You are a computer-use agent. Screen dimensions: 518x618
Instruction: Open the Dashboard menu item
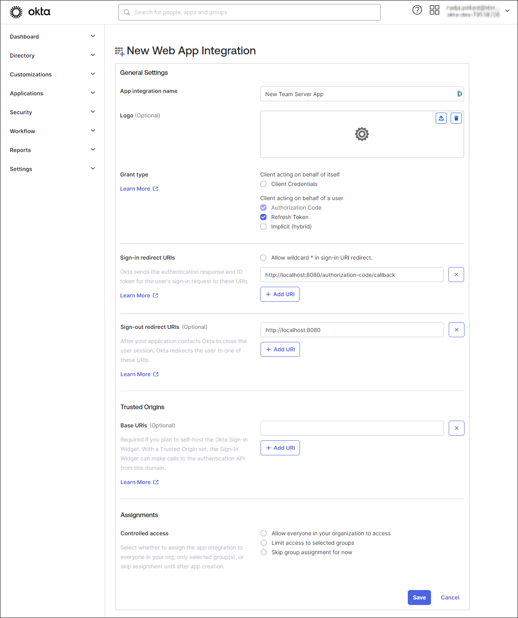24,37
